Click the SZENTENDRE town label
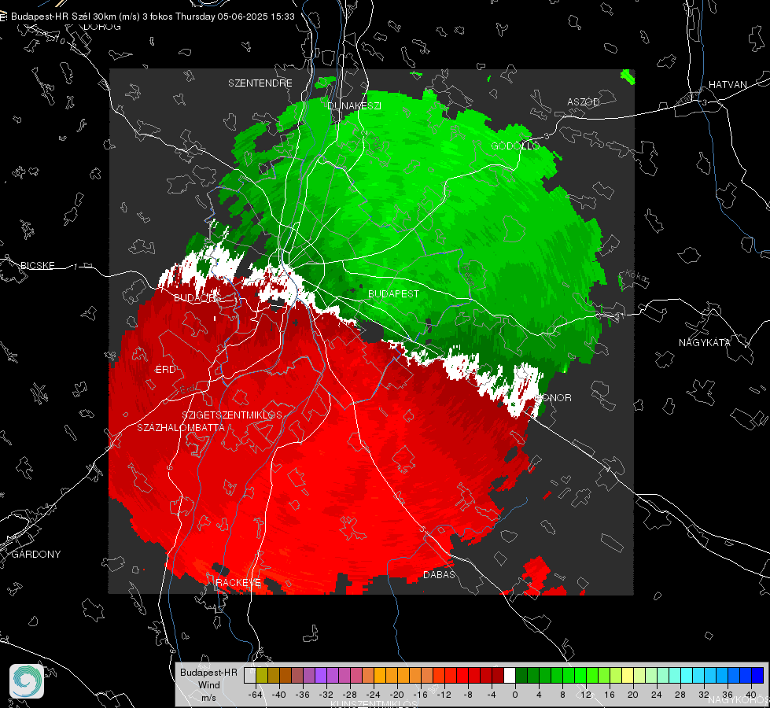Viewport: 770px width, 708px height. [260, 83]
